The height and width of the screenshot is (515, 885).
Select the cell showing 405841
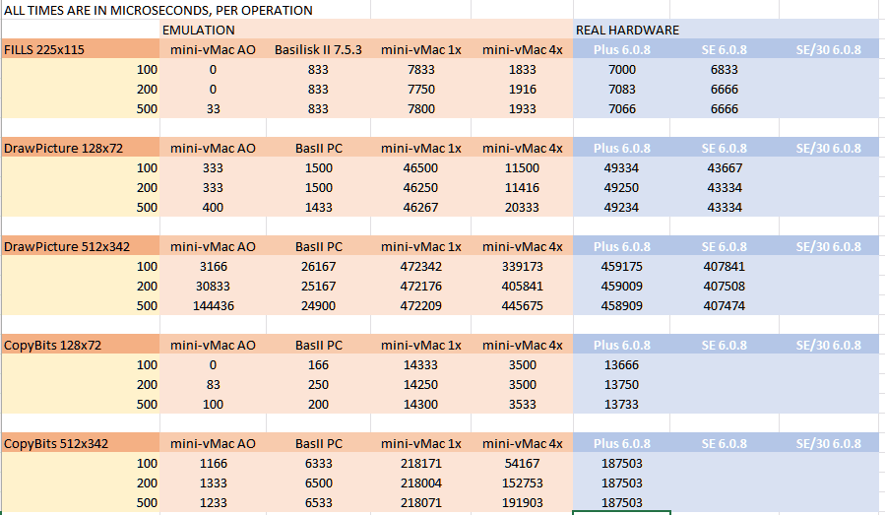tap(522, 287)
